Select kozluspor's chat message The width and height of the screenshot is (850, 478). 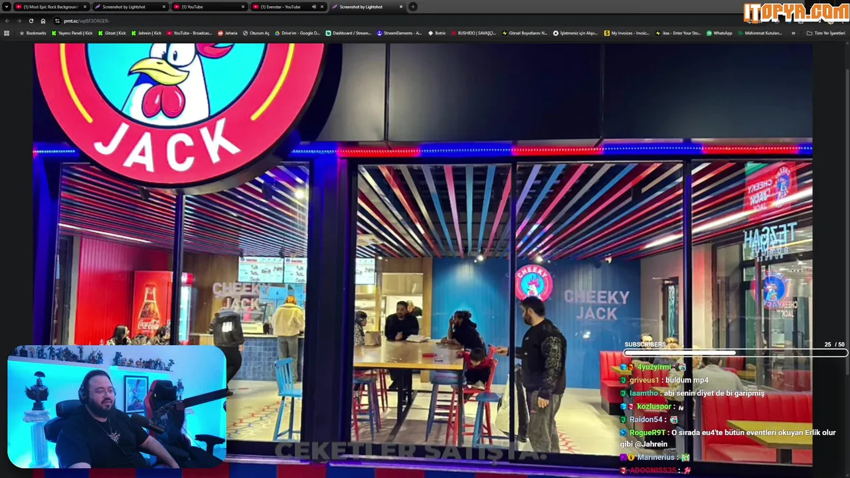pos(653,406)
